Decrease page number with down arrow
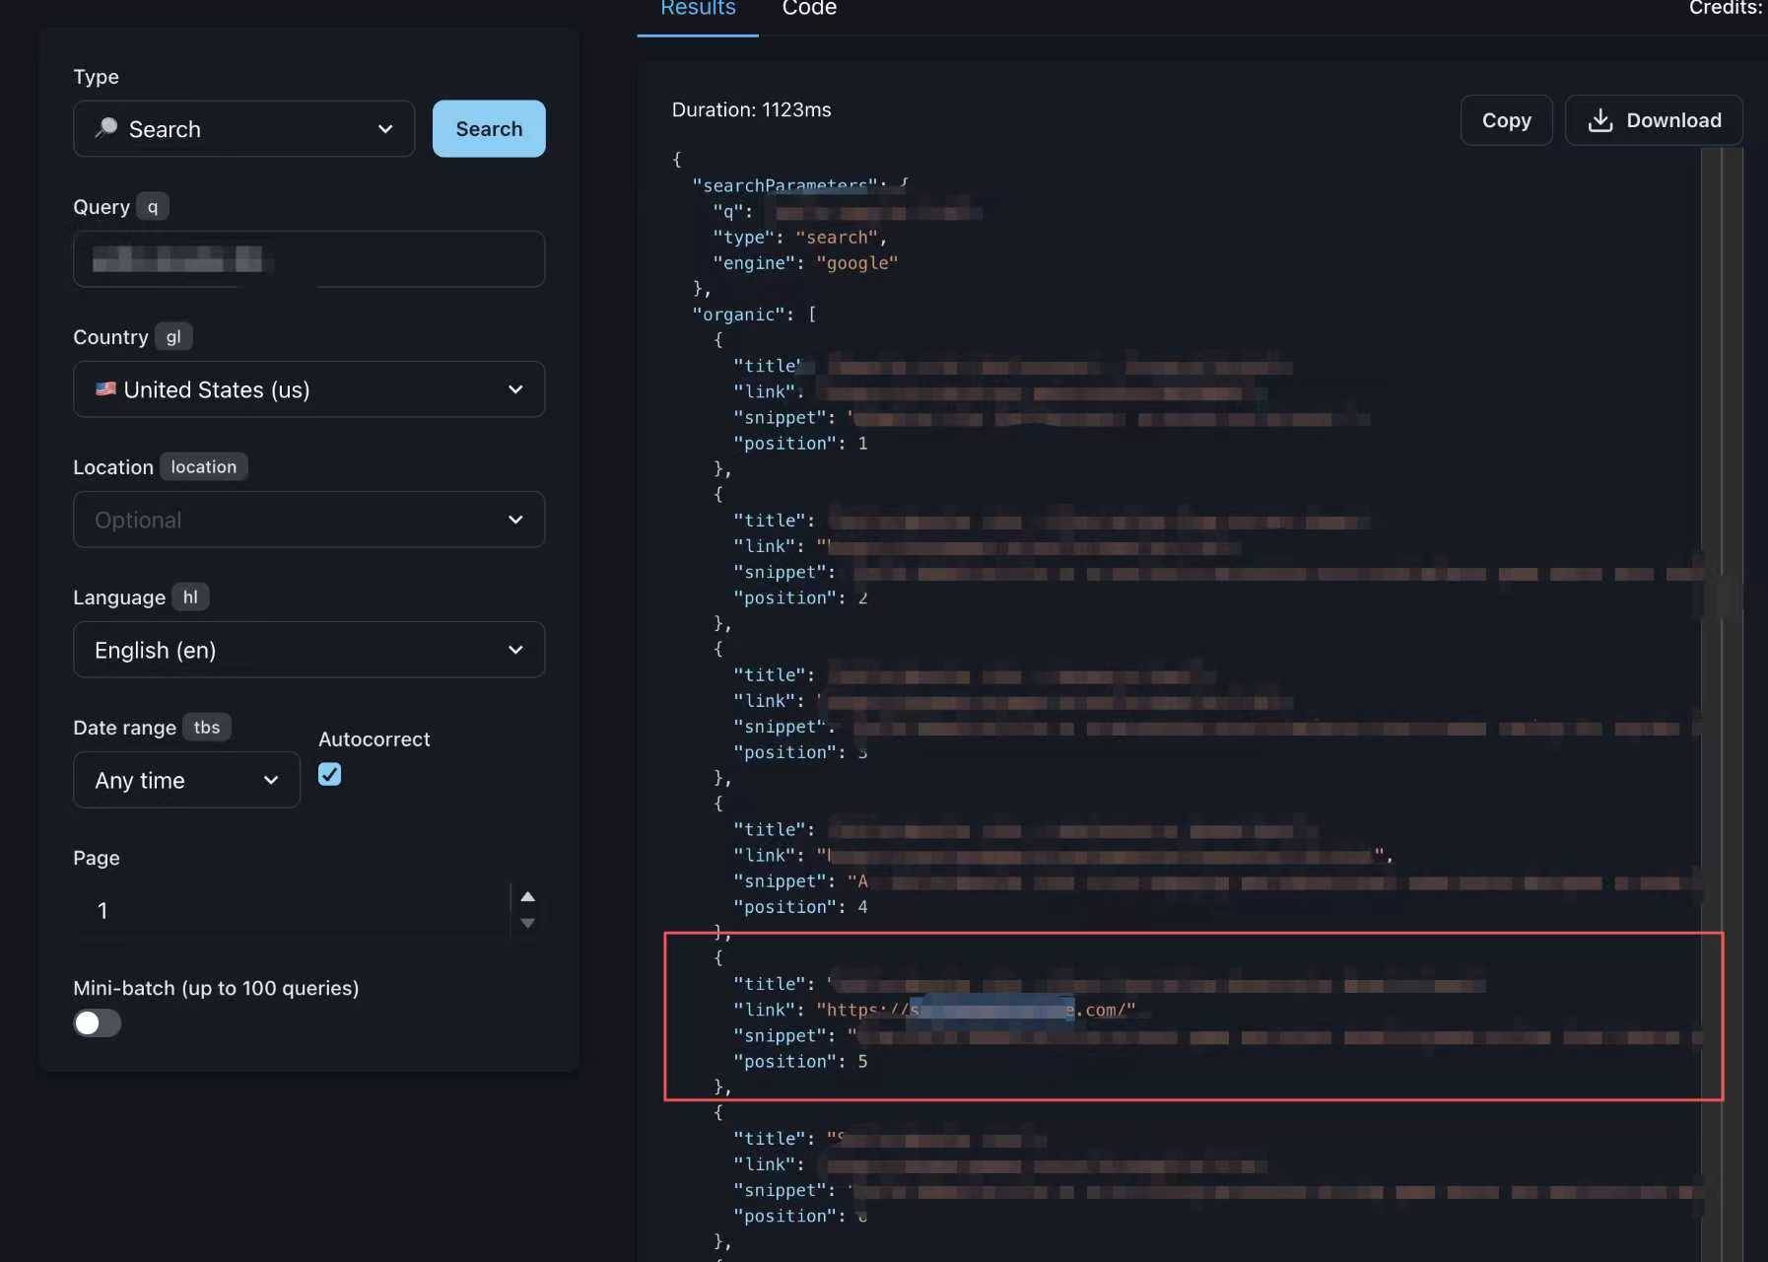The height and width of the screenshot is (1262, 1768). pyautogui.click(x=528, y=924)
